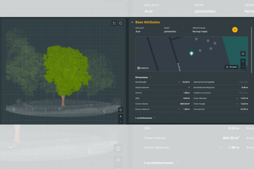Click the copy-layers icon in 3D viewer

click(121, 23)
